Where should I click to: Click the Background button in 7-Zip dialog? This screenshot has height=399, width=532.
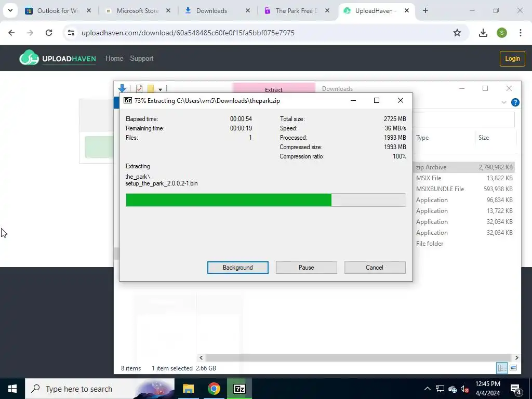(237, 268)
